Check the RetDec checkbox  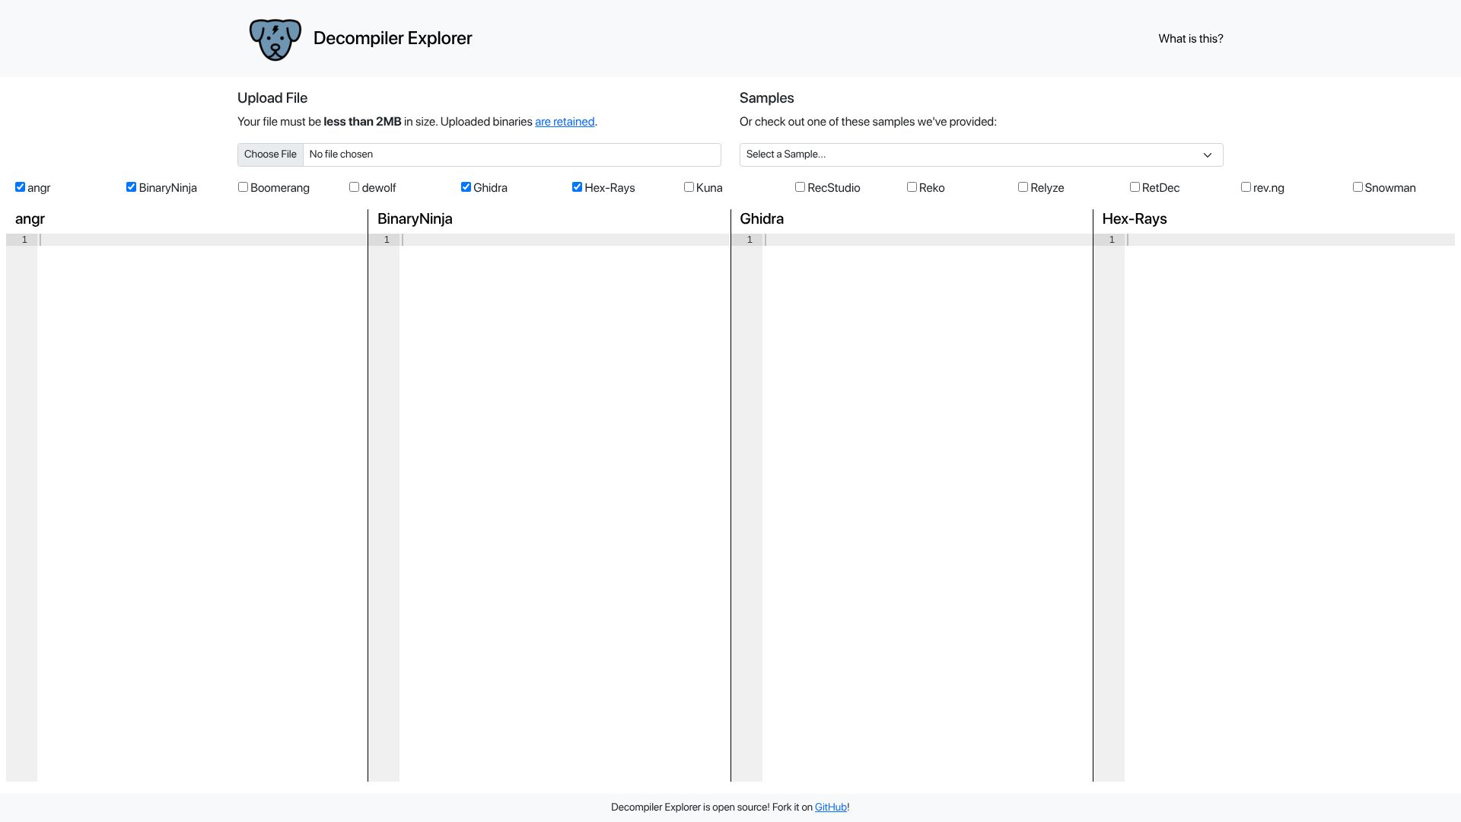click(x=1135, y=187)
